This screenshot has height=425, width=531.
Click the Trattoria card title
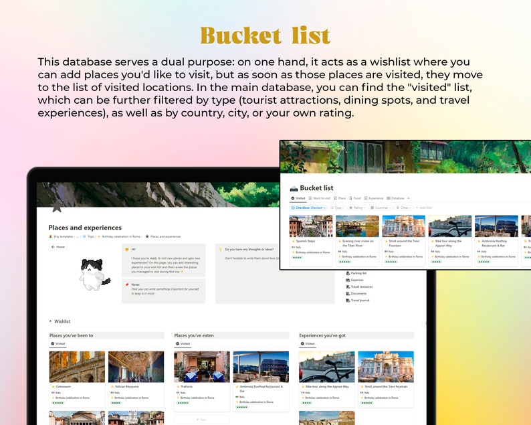click(187, 386)
